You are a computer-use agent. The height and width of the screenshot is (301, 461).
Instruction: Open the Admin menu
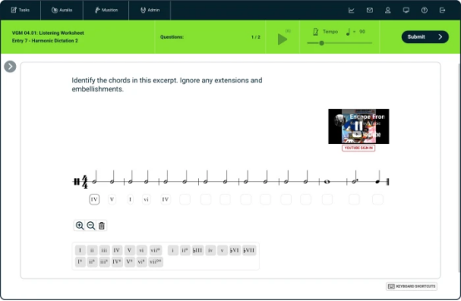click(x=150, y=10)
